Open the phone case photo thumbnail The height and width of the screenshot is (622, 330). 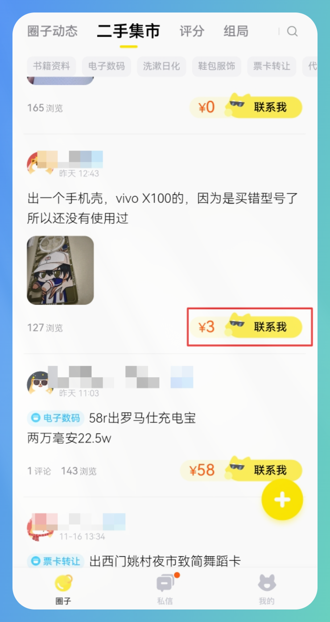[x=60, y=270]
